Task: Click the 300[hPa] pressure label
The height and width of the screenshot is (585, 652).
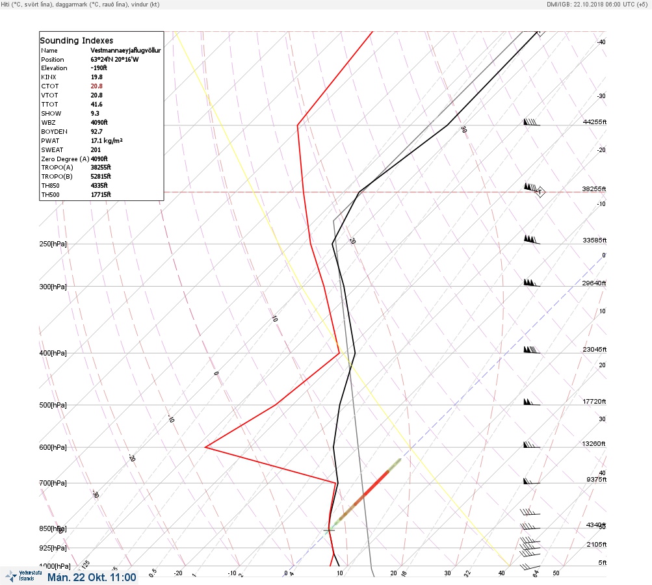Action: 53,287
